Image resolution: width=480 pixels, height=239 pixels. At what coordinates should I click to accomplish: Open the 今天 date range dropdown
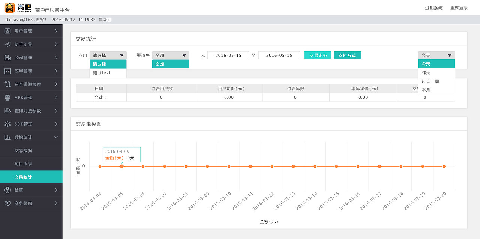coord(436,56)
